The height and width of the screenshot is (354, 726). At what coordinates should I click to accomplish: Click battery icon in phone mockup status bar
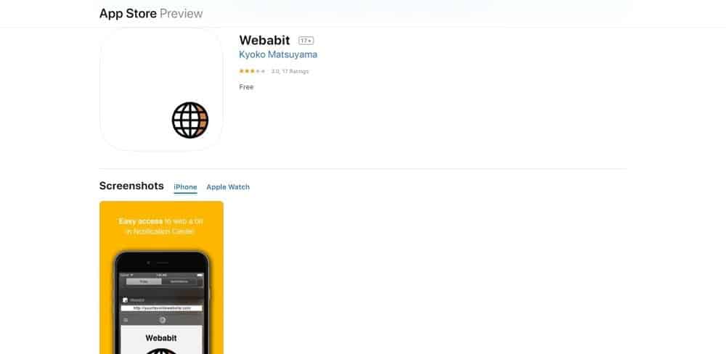[x=200, y=275]
